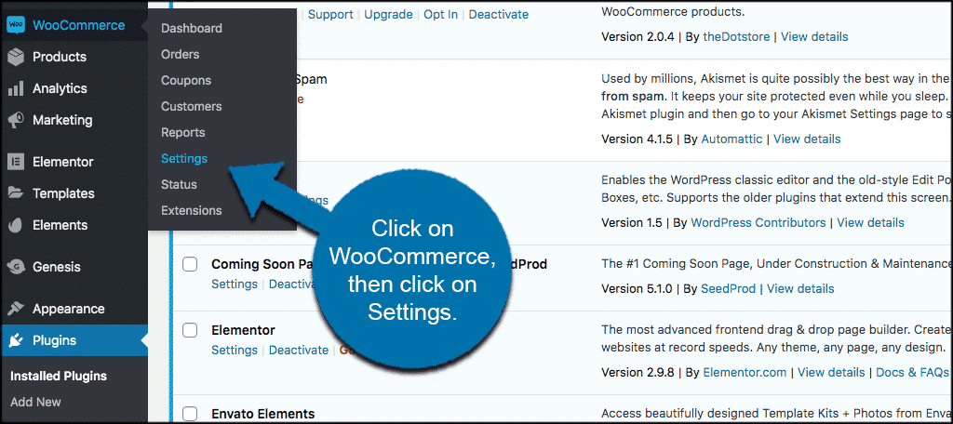Click the 'Version 1.5' text

[632, 223]
